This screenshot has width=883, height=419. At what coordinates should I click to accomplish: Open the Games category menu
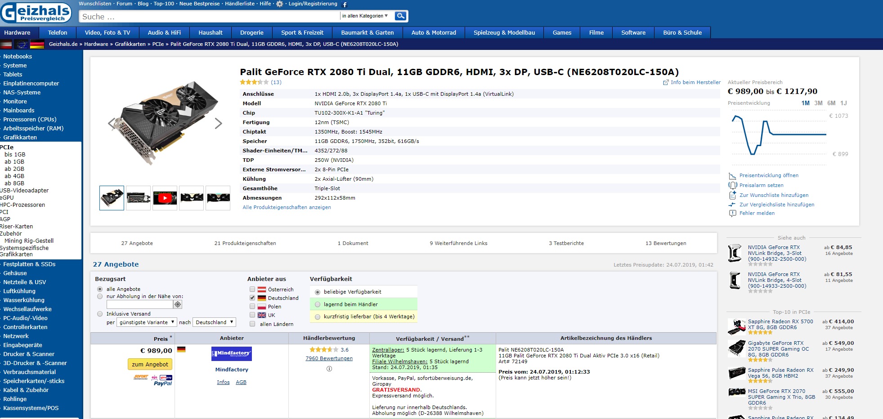(x=562, y=32)
